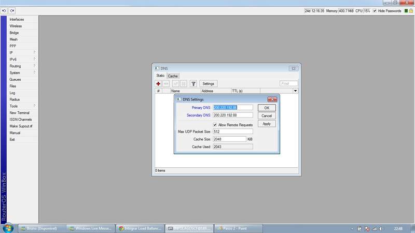415x233 pixels.
Task: Open the filter funnel in DNS window
Action: 193,84
